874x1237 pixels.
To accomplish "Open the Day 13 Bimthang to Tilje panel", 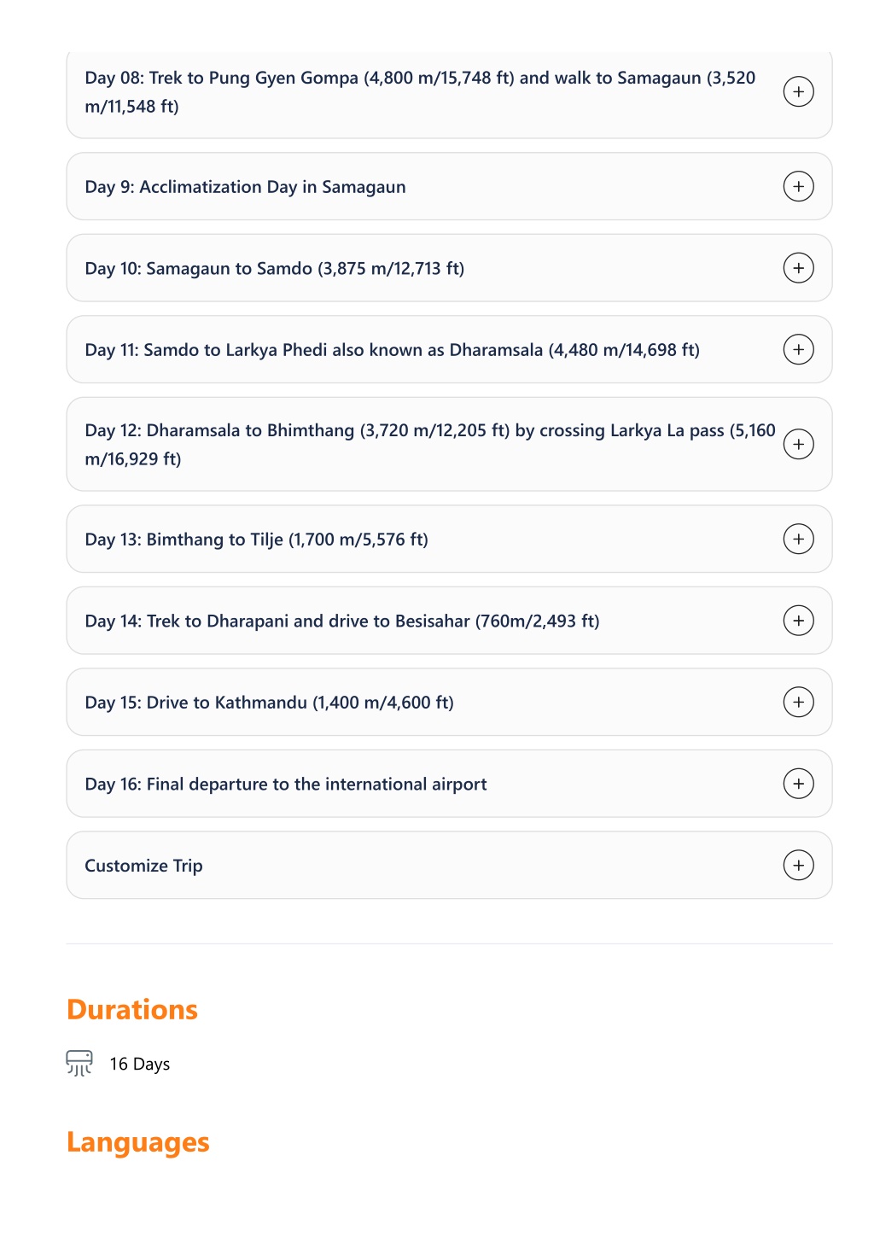I will [449, 539].
